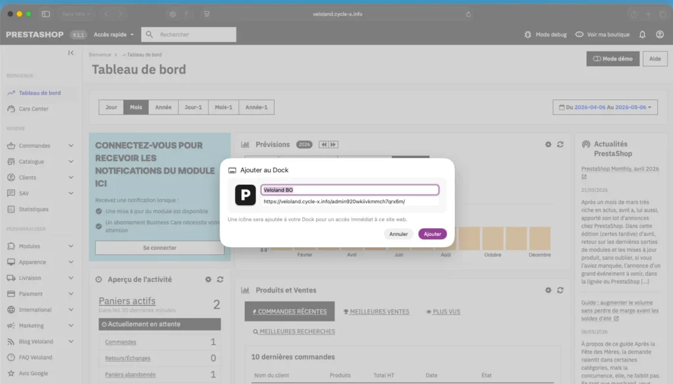Select the Année period tab
This screenshot has width=673, height=384.
163,107
